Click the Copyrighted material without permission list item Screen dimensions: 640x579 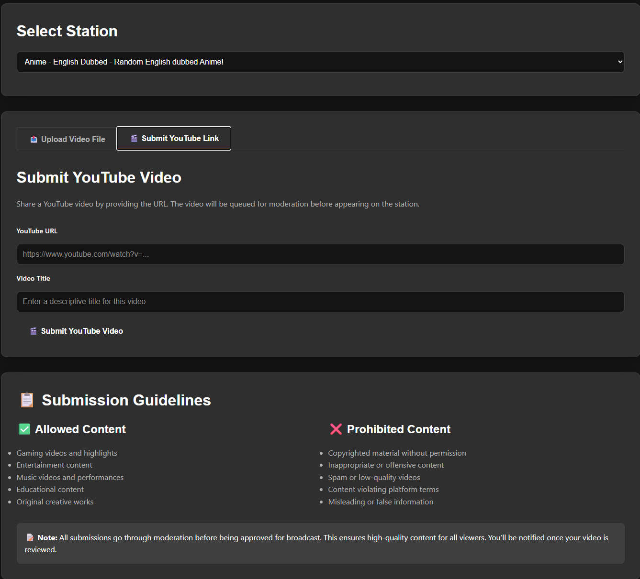point(397,453)
